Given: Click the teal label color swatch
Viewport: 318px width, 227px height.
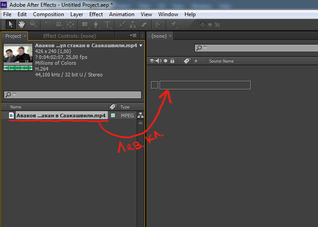Looking at the screenshot, I should click(x=113, y=115).
